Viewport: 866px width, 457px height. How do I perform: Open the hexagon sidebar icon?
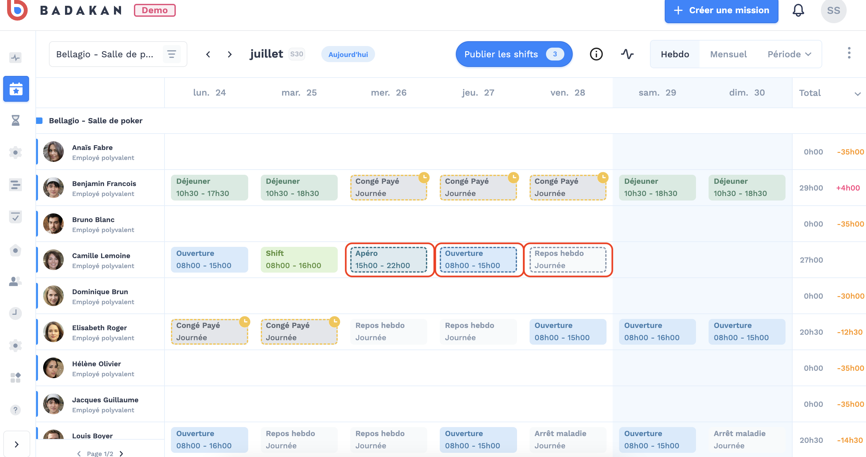point(15,250)
